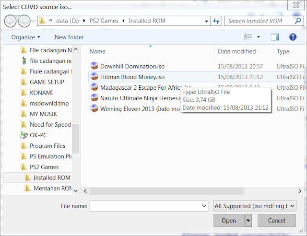307x236 pixels.
Task: Click the Cancel button
Action: [x=276, y=221]
